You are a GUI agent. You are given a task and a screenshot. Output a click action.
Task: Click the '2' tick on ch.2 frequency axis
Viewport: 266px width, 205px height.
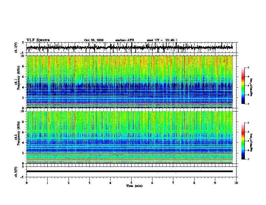pyautogui.click(x=23, y=153)
